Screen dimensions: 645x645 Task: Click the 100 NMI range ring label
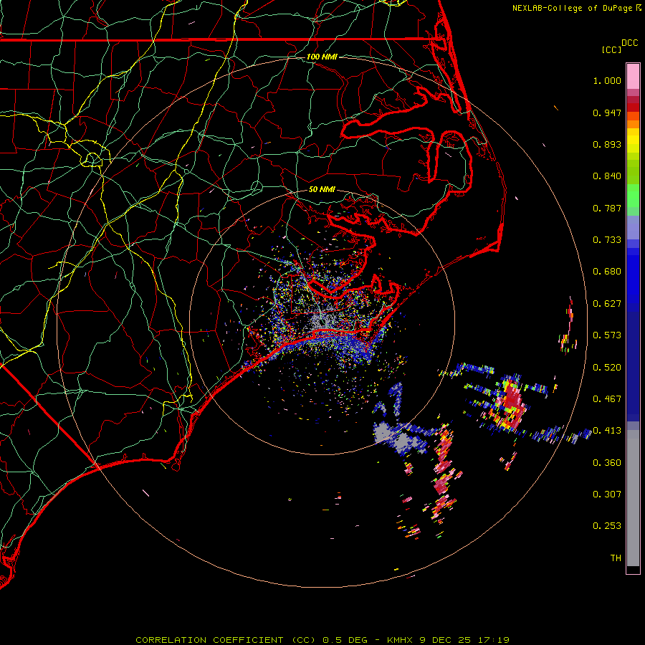[x=322, y=57]
